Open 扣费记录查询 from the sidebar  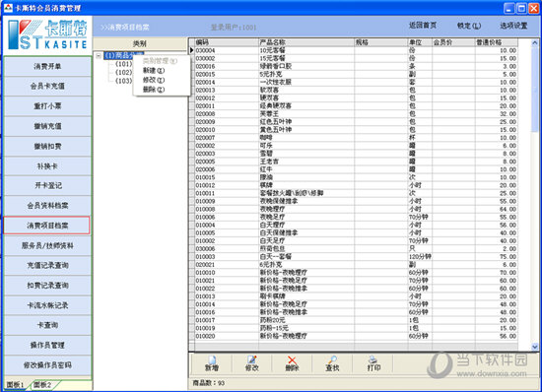click(47, 286)
